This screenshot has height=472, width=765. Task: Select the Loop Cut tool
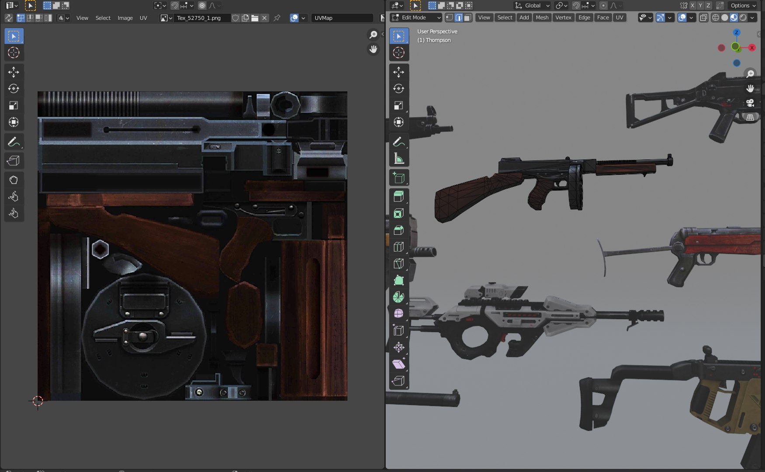tap(398, 247)
